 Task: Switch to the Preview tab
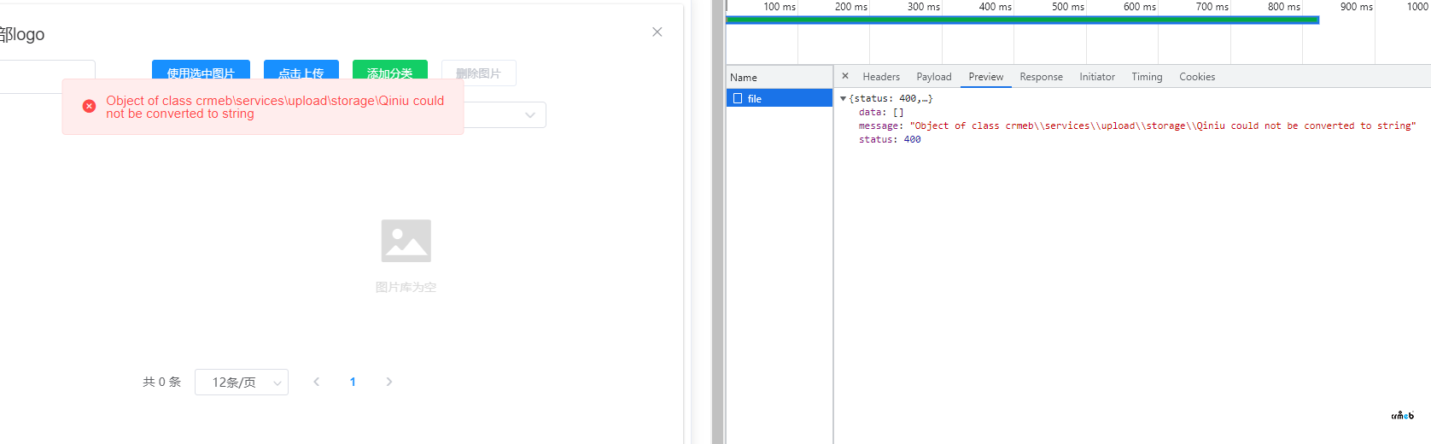pos(986,77)
